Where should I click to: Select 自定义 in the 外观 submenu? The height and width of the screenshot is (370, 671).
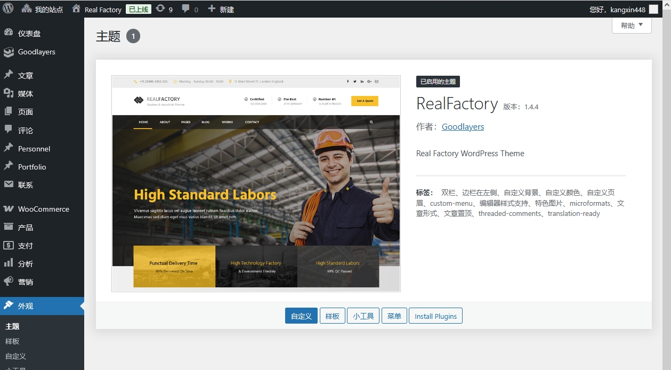click(x=16, y=356)
